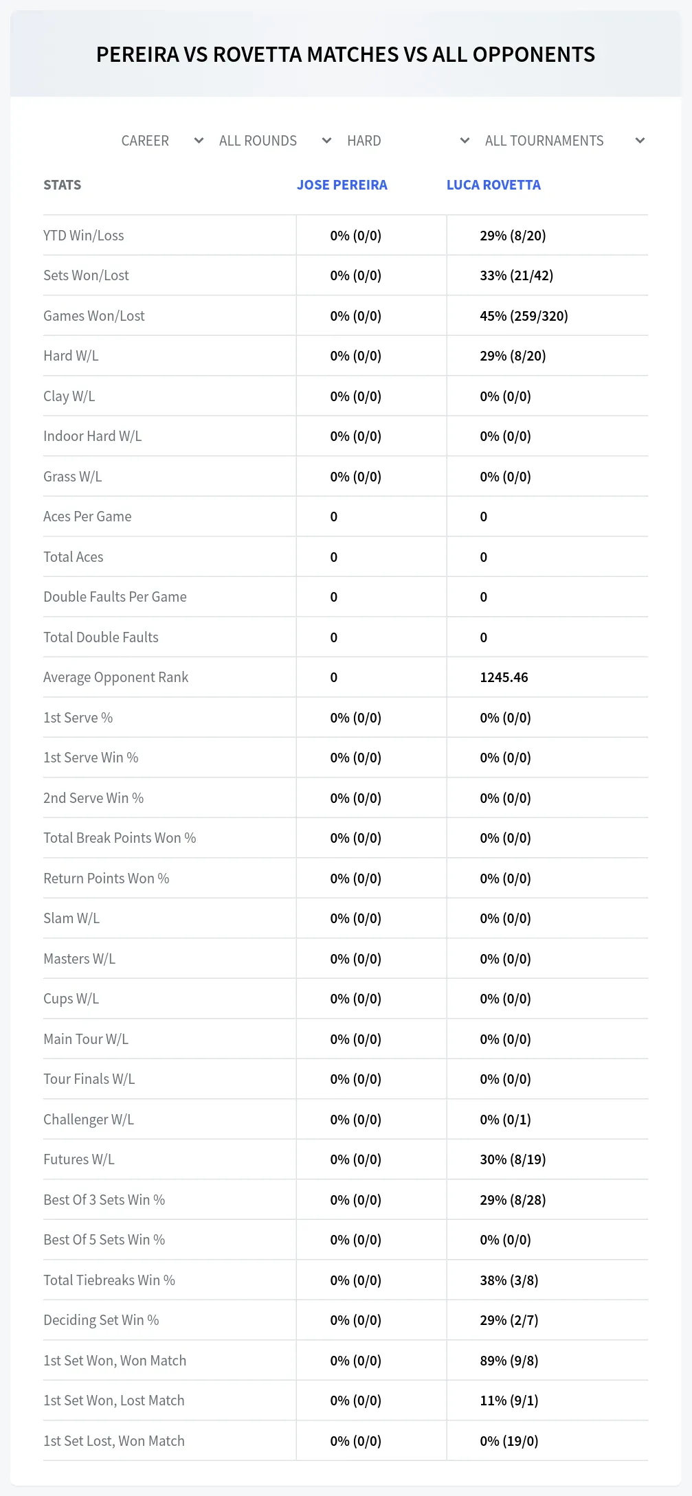Click Rovetta's Total Tiebreaks Win value
This screenshot has width=692, height=1496.
coord(509,1280)
